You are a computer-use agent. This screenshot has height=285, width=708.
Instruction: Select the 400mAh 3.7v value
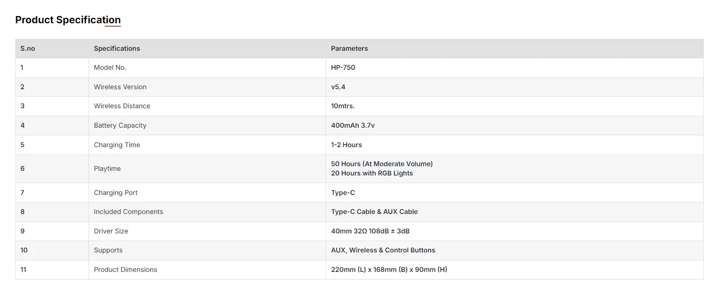pyautogui.click(x=353, y=126)
